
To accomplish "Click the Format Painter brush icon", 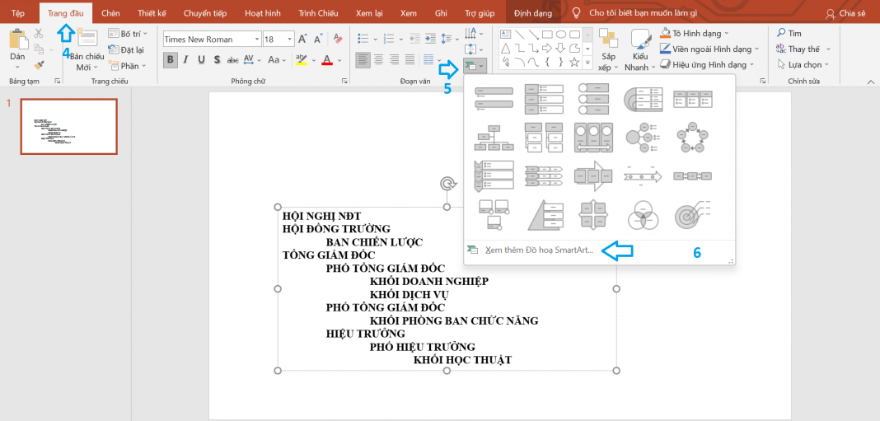I will coord(39,64).
